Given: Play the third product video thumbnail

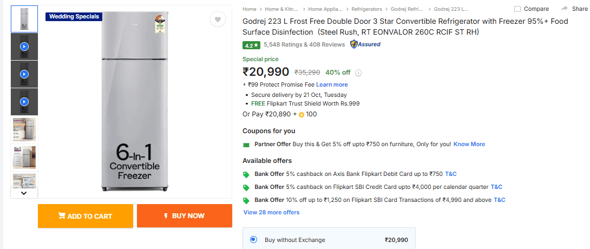Looking at the screenshot, I should pyautogui.click(x=24, y=102).
